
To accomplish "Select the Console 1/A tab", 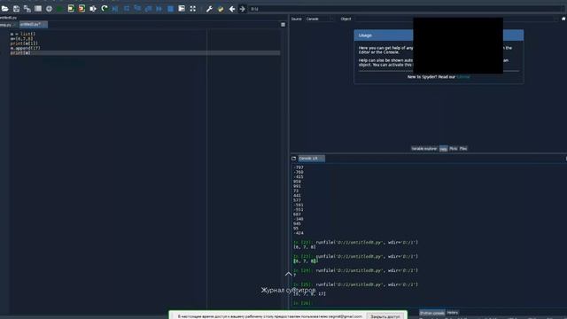I will point(311,159).
